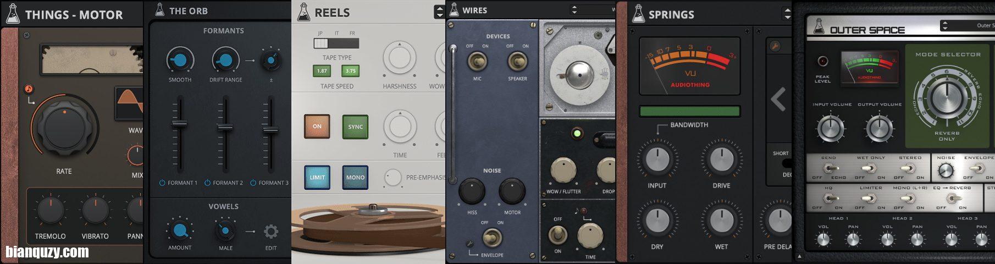Image resolution: width=995 pixels, height=264 pixels.
Task: Click the TREMOLO knob in Things - Motor
Action: tap(50, 211)
